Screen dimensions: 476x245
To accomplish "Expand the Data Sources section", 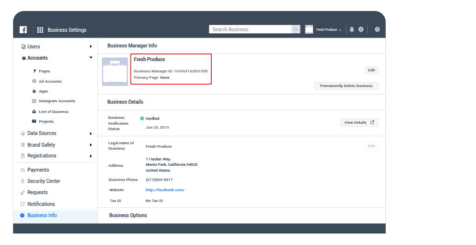I will [x=91, y=134].
